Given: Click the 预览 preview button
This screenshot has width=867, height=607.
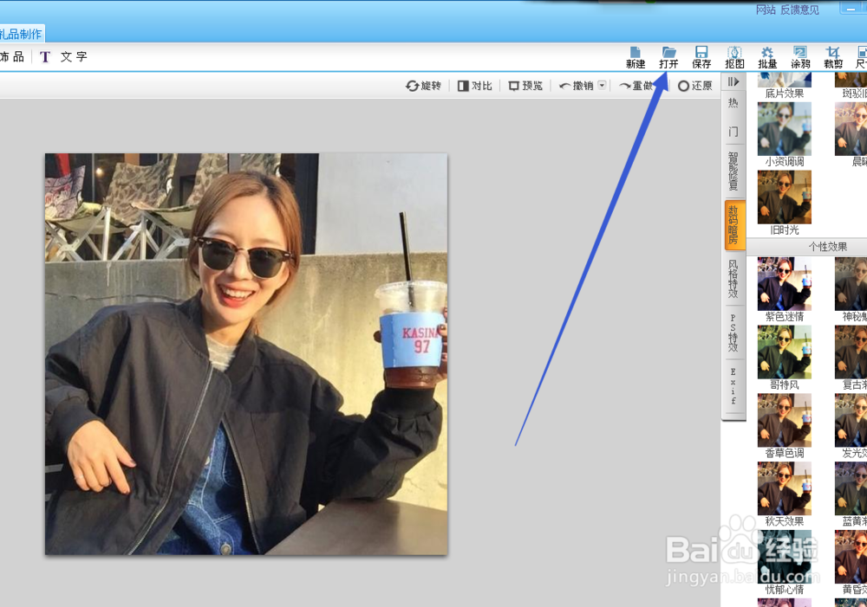Looking at the screenshot, I should coord(526,86).
